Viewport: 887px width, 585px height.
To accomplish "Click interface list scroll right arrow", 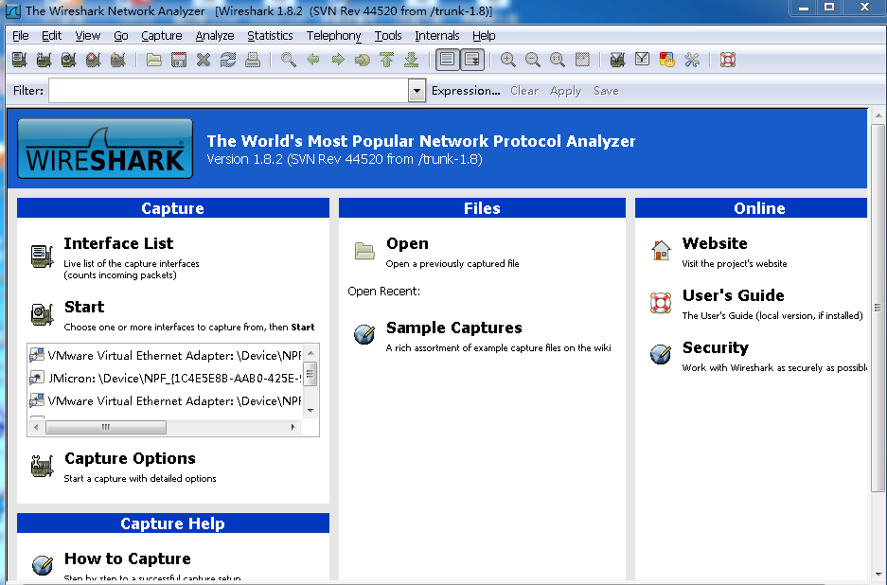I will pos(293,427).
